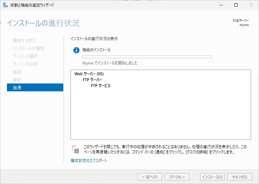259x184 pixels.
Task: Click the 対象サーバー label
Action: tap(241, 21)
